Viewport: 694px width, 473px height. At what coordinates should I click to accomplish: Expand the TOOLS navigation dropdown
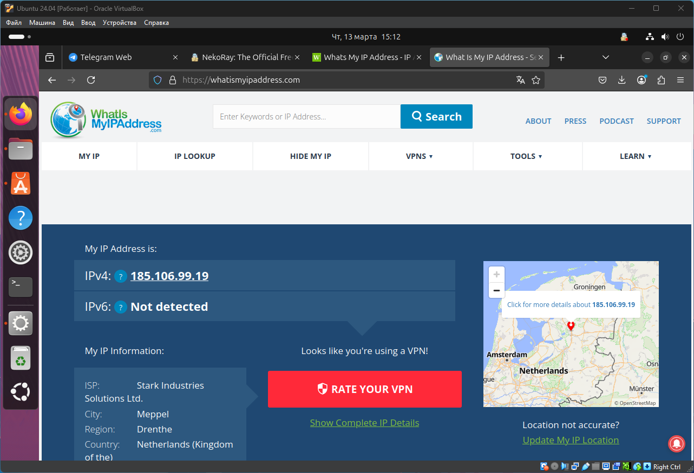pos(526,156)
